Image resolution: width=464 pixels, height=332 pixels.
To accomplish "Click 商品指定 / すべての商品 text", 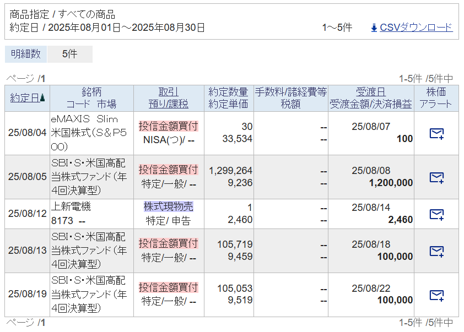I will (x=62, y=14).
